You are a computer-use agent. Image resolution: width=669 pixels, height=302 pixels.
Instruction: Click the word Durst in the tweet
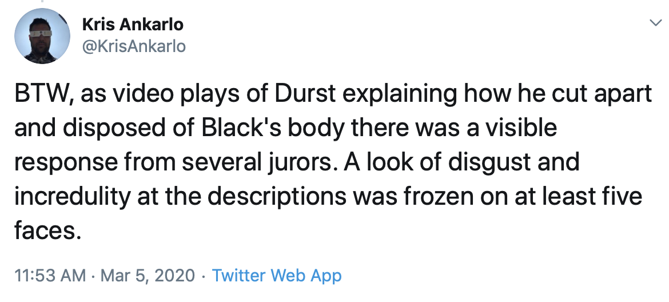[305, 93]
